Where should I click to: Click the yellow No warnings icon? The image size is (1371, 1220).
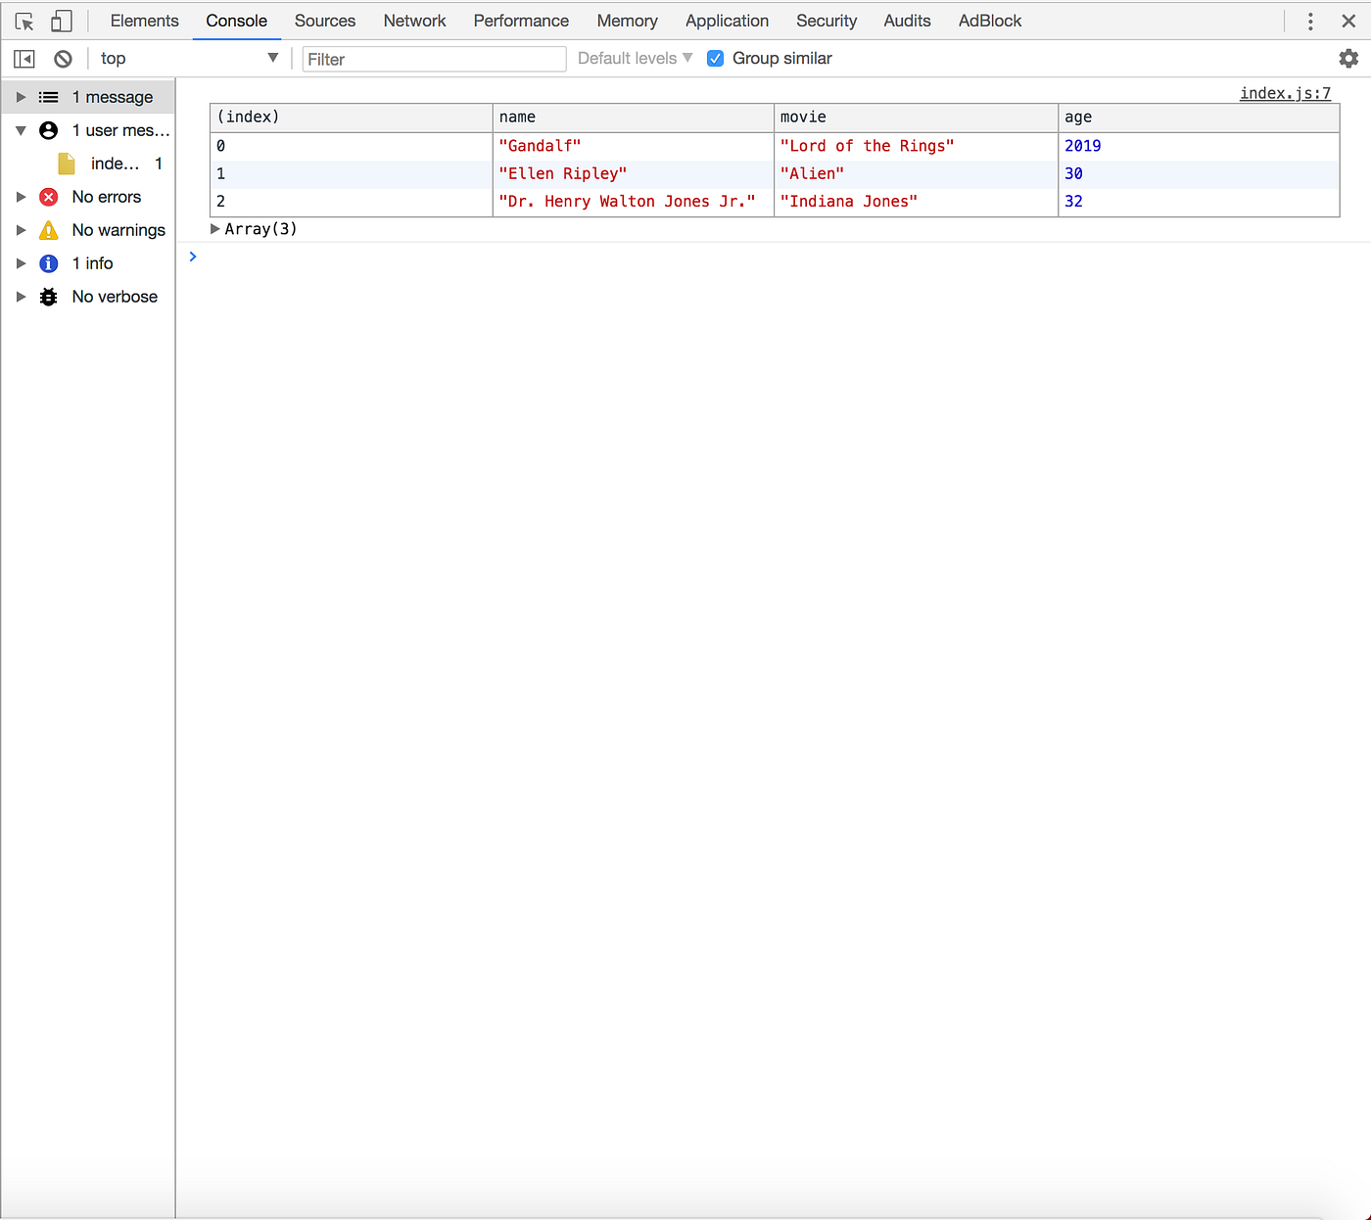[48, 230]
